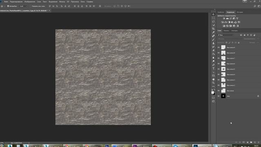261x147 pixels.
Task: Click the background color swatch
Action: click(215, 94)
